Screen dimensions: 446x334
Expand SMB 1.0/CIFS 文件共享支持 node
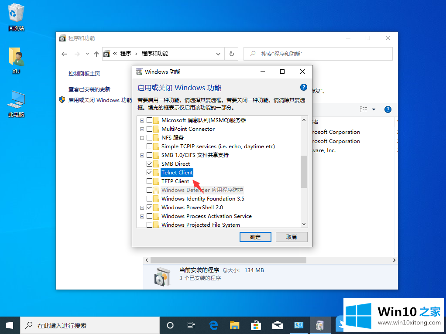[x=142, y=156]
